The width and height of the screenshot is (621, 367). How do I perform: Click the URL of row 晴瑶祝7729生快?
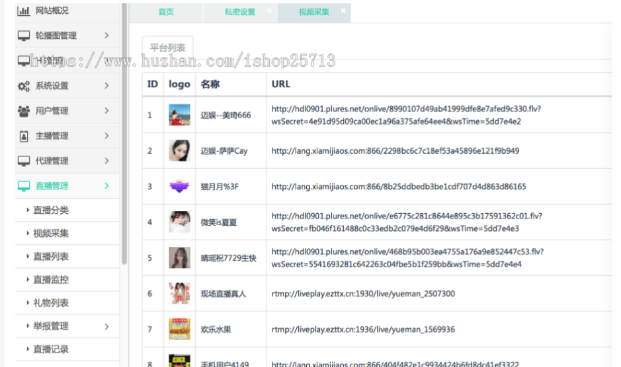(407, 258)
